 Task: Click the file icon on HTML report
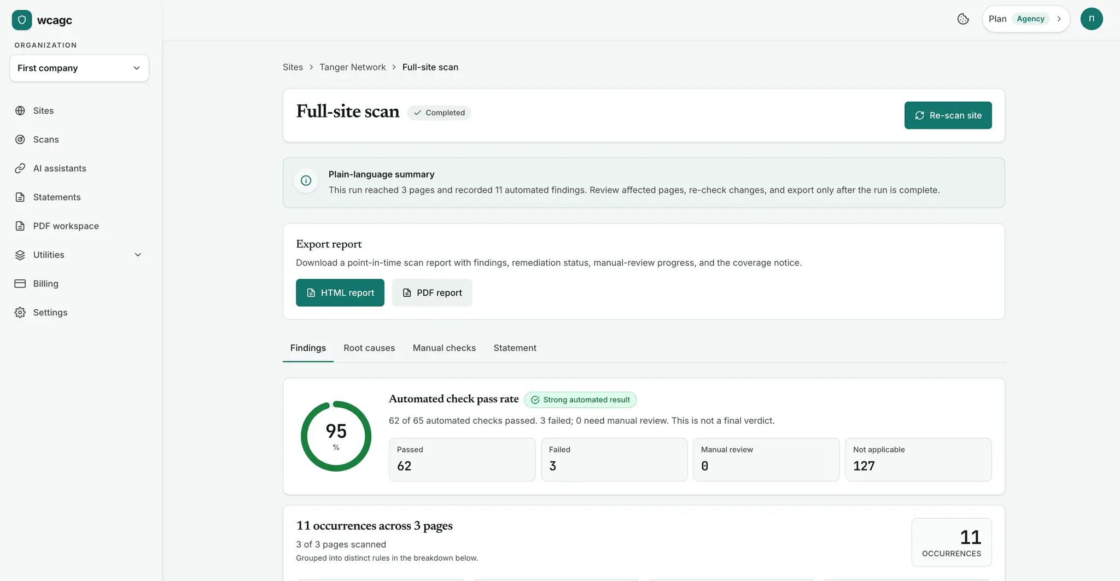(x=311, y=293)
